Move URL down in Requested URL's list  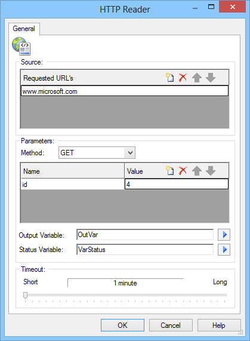click(211, 78)
